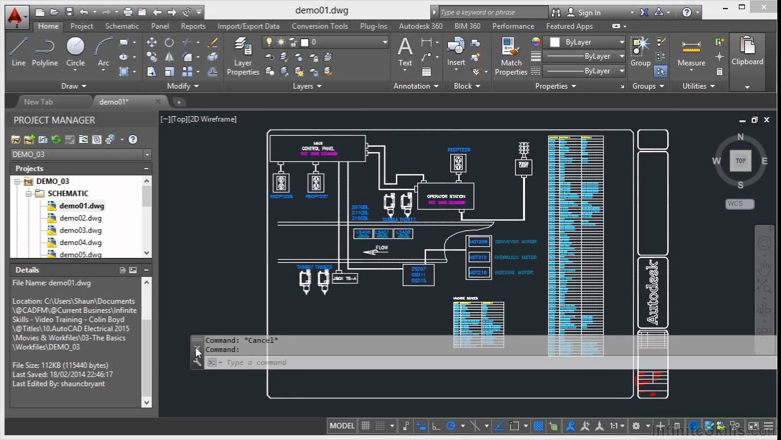Expand the Layers panel dropdown
The image size is (781, 440).
coord(307,86)
